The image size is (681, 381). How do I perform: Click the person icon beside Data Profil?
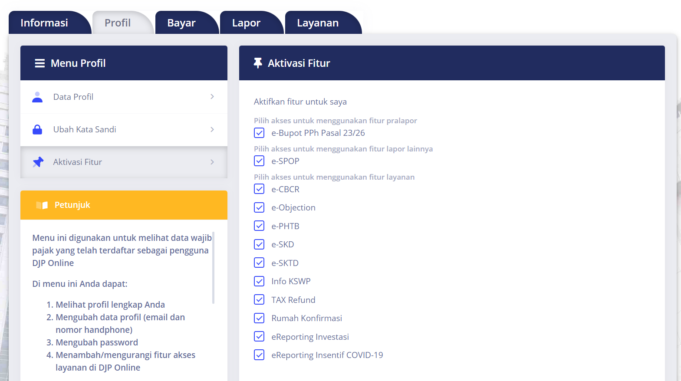tap(37, 97)
